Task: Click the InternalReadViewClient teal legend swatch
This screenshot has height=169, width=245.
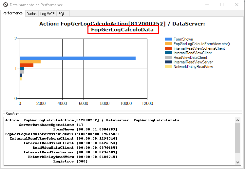Action: (x=168, y=53)
